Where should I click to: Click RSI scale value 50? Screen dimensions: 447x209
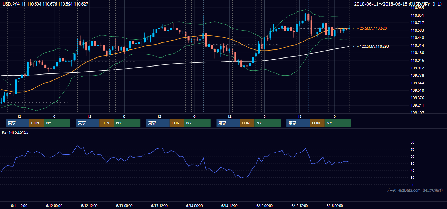coord(412,163)
